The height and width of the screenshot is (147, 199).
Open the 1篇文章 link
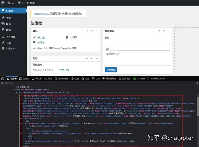coord(41,38)
